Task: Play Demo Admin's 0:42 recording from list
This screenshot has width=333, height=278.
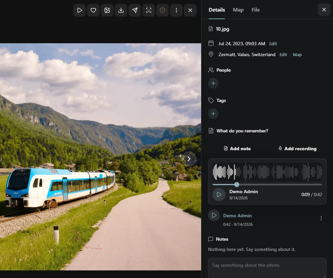Action: (x=214, y=216)
